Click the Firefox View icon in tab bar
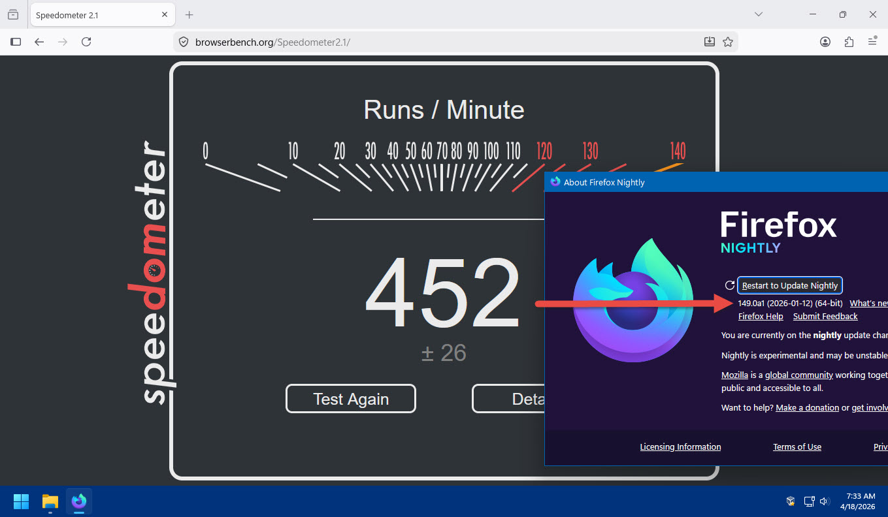Image resolution: width=888 pixels, height=517 pixels. pos(13,14)
